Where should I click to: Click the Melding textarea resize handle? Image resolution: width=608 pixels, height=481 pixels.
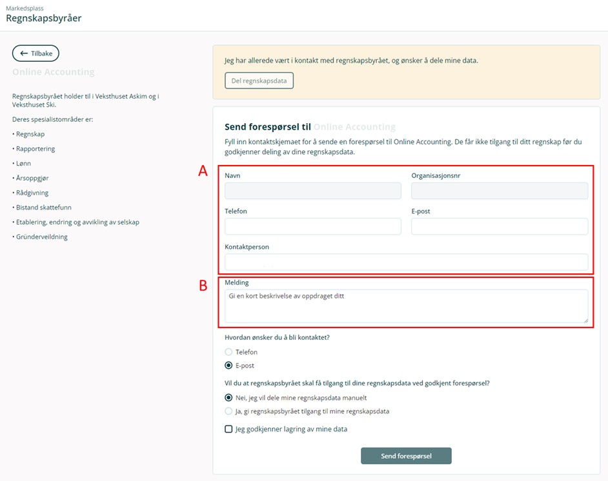tap(585, 320)
